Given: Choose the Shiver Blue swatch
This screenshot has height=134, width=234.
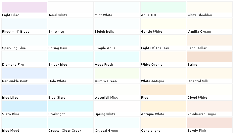Looking at the screenshot, I should (70, 57).
